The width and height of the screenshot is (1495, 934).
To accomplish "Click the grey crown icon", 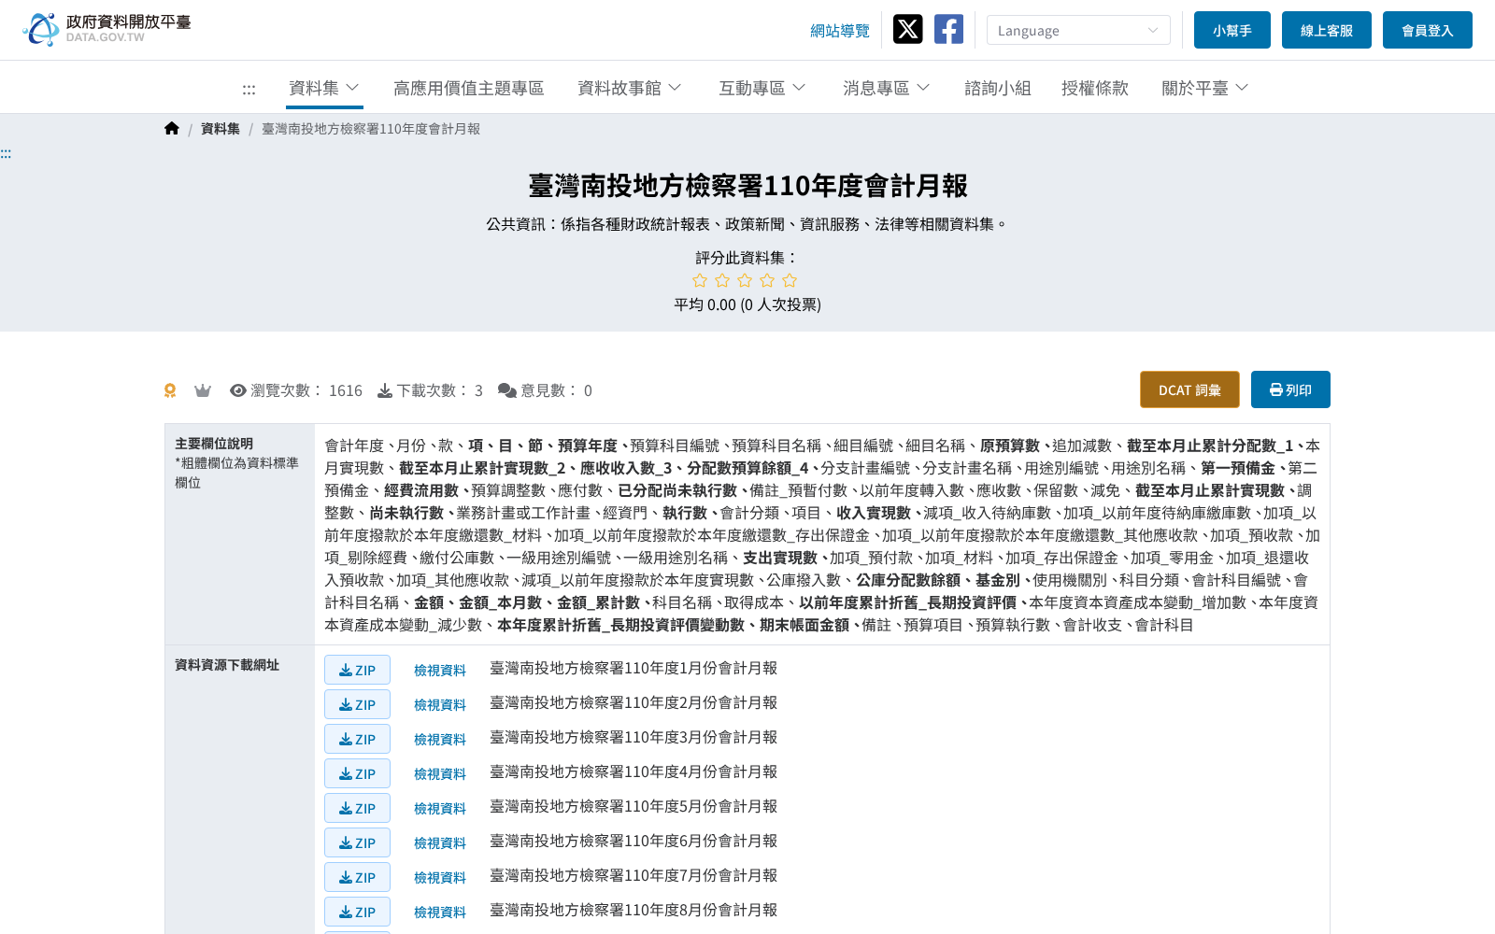I will 203,390.
